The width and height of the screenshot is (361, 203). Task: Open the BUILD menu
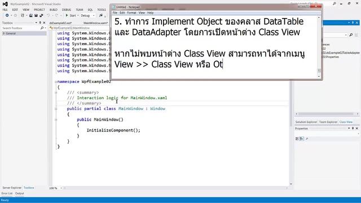click(54, 10)
